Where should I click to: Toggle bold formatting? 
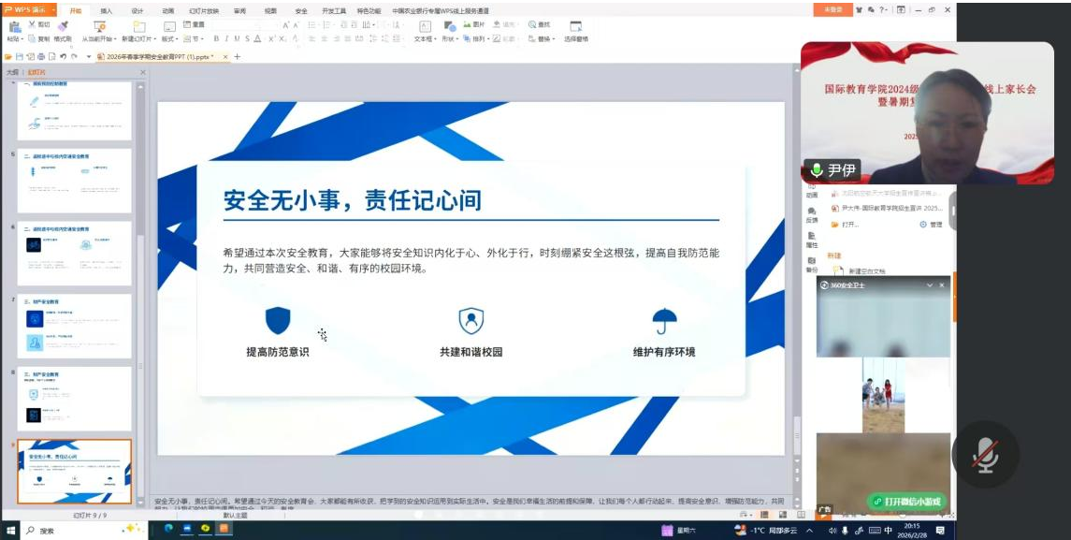pyautogui.click(x=215, y=39)
